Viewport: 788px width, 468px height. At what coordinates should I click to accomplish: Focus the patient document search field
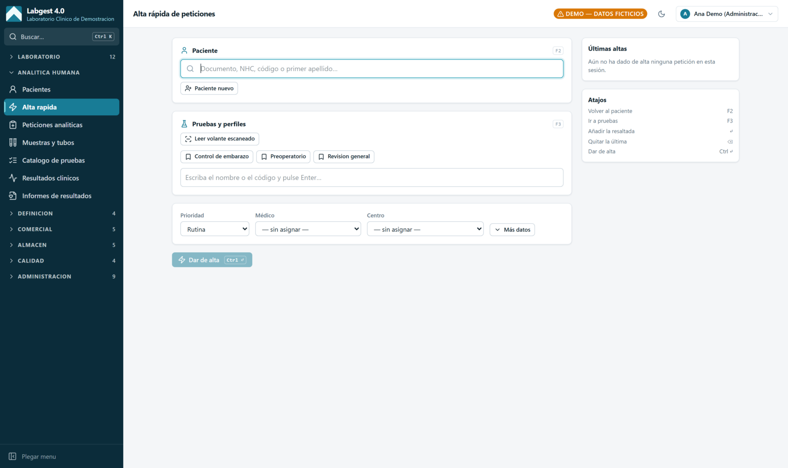coord(372,68)
